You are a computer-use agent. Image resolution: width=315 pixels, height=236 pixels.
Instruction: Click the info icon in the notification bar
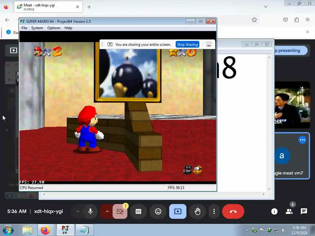point(8,32)
